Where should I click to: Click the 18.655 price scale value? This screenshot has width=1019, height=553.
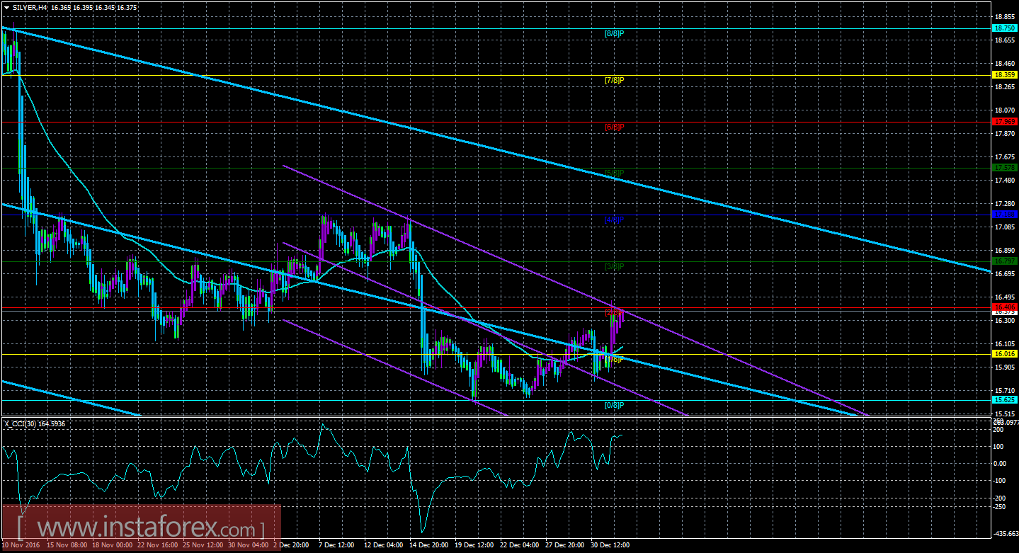tap(1005, 40)
